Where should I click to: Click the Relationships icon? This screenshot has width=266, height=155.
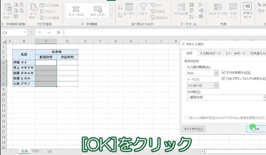pos(201,11)
